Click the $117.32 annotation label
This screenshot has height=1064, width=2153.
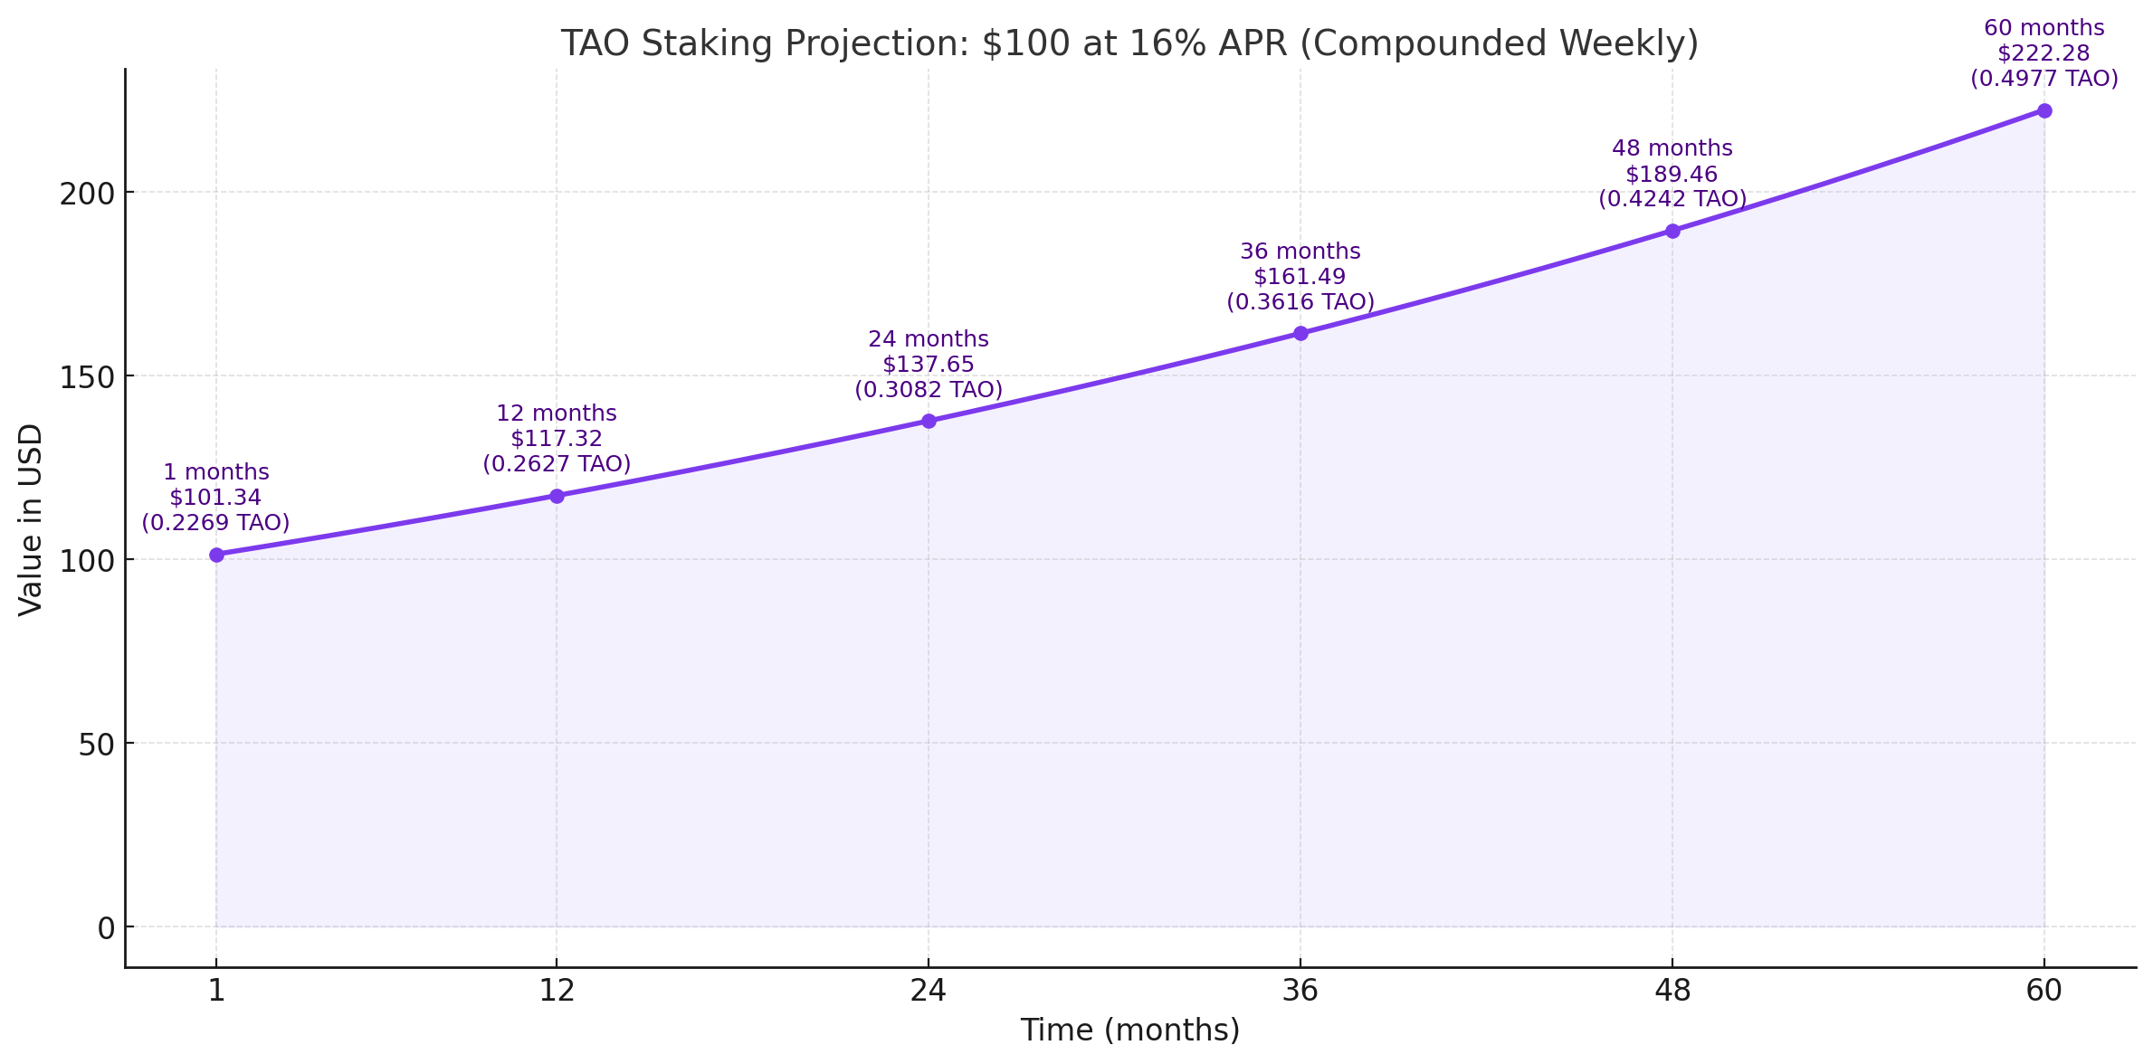(x=557, y=439)
